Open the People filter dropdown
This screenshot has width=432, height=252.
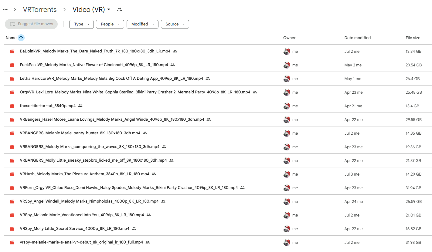coord(110,24)
